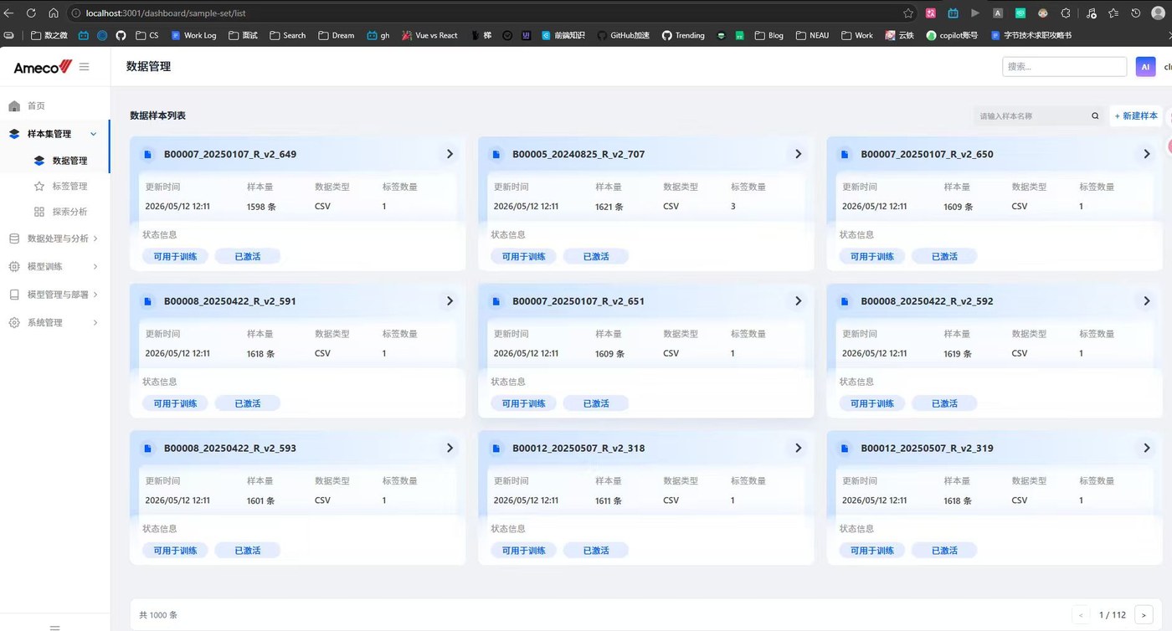The height and width of the screenshot is (631, 1172).
Task: Click the 数据样本列表 heading
Action: click(157, 116)
